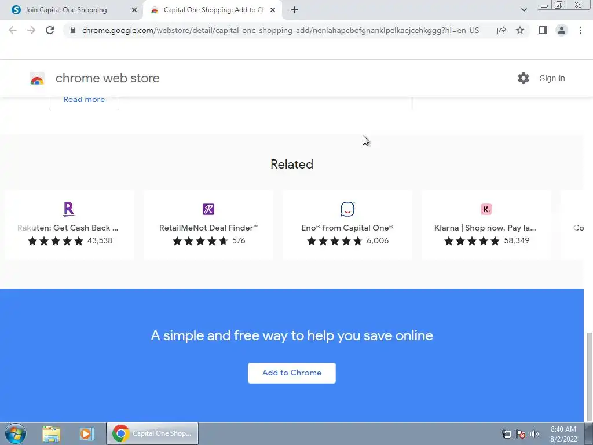Click the Add to Chrome button

click(292, 373)
